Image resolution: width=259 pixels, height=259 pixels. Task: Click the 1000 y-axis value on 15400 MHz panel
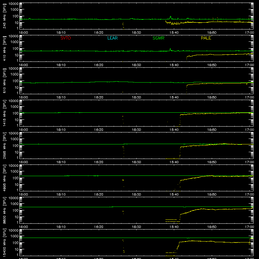15,236
